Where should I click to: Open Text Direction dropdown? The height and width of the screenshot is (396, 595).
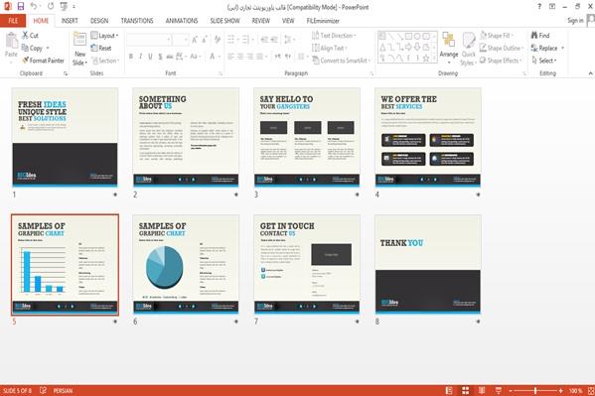pyautogui.click(x=334, y=36)
